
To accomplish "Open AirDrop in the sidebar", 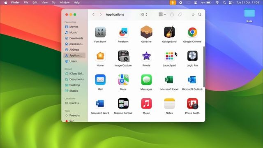I will [74, 50].
